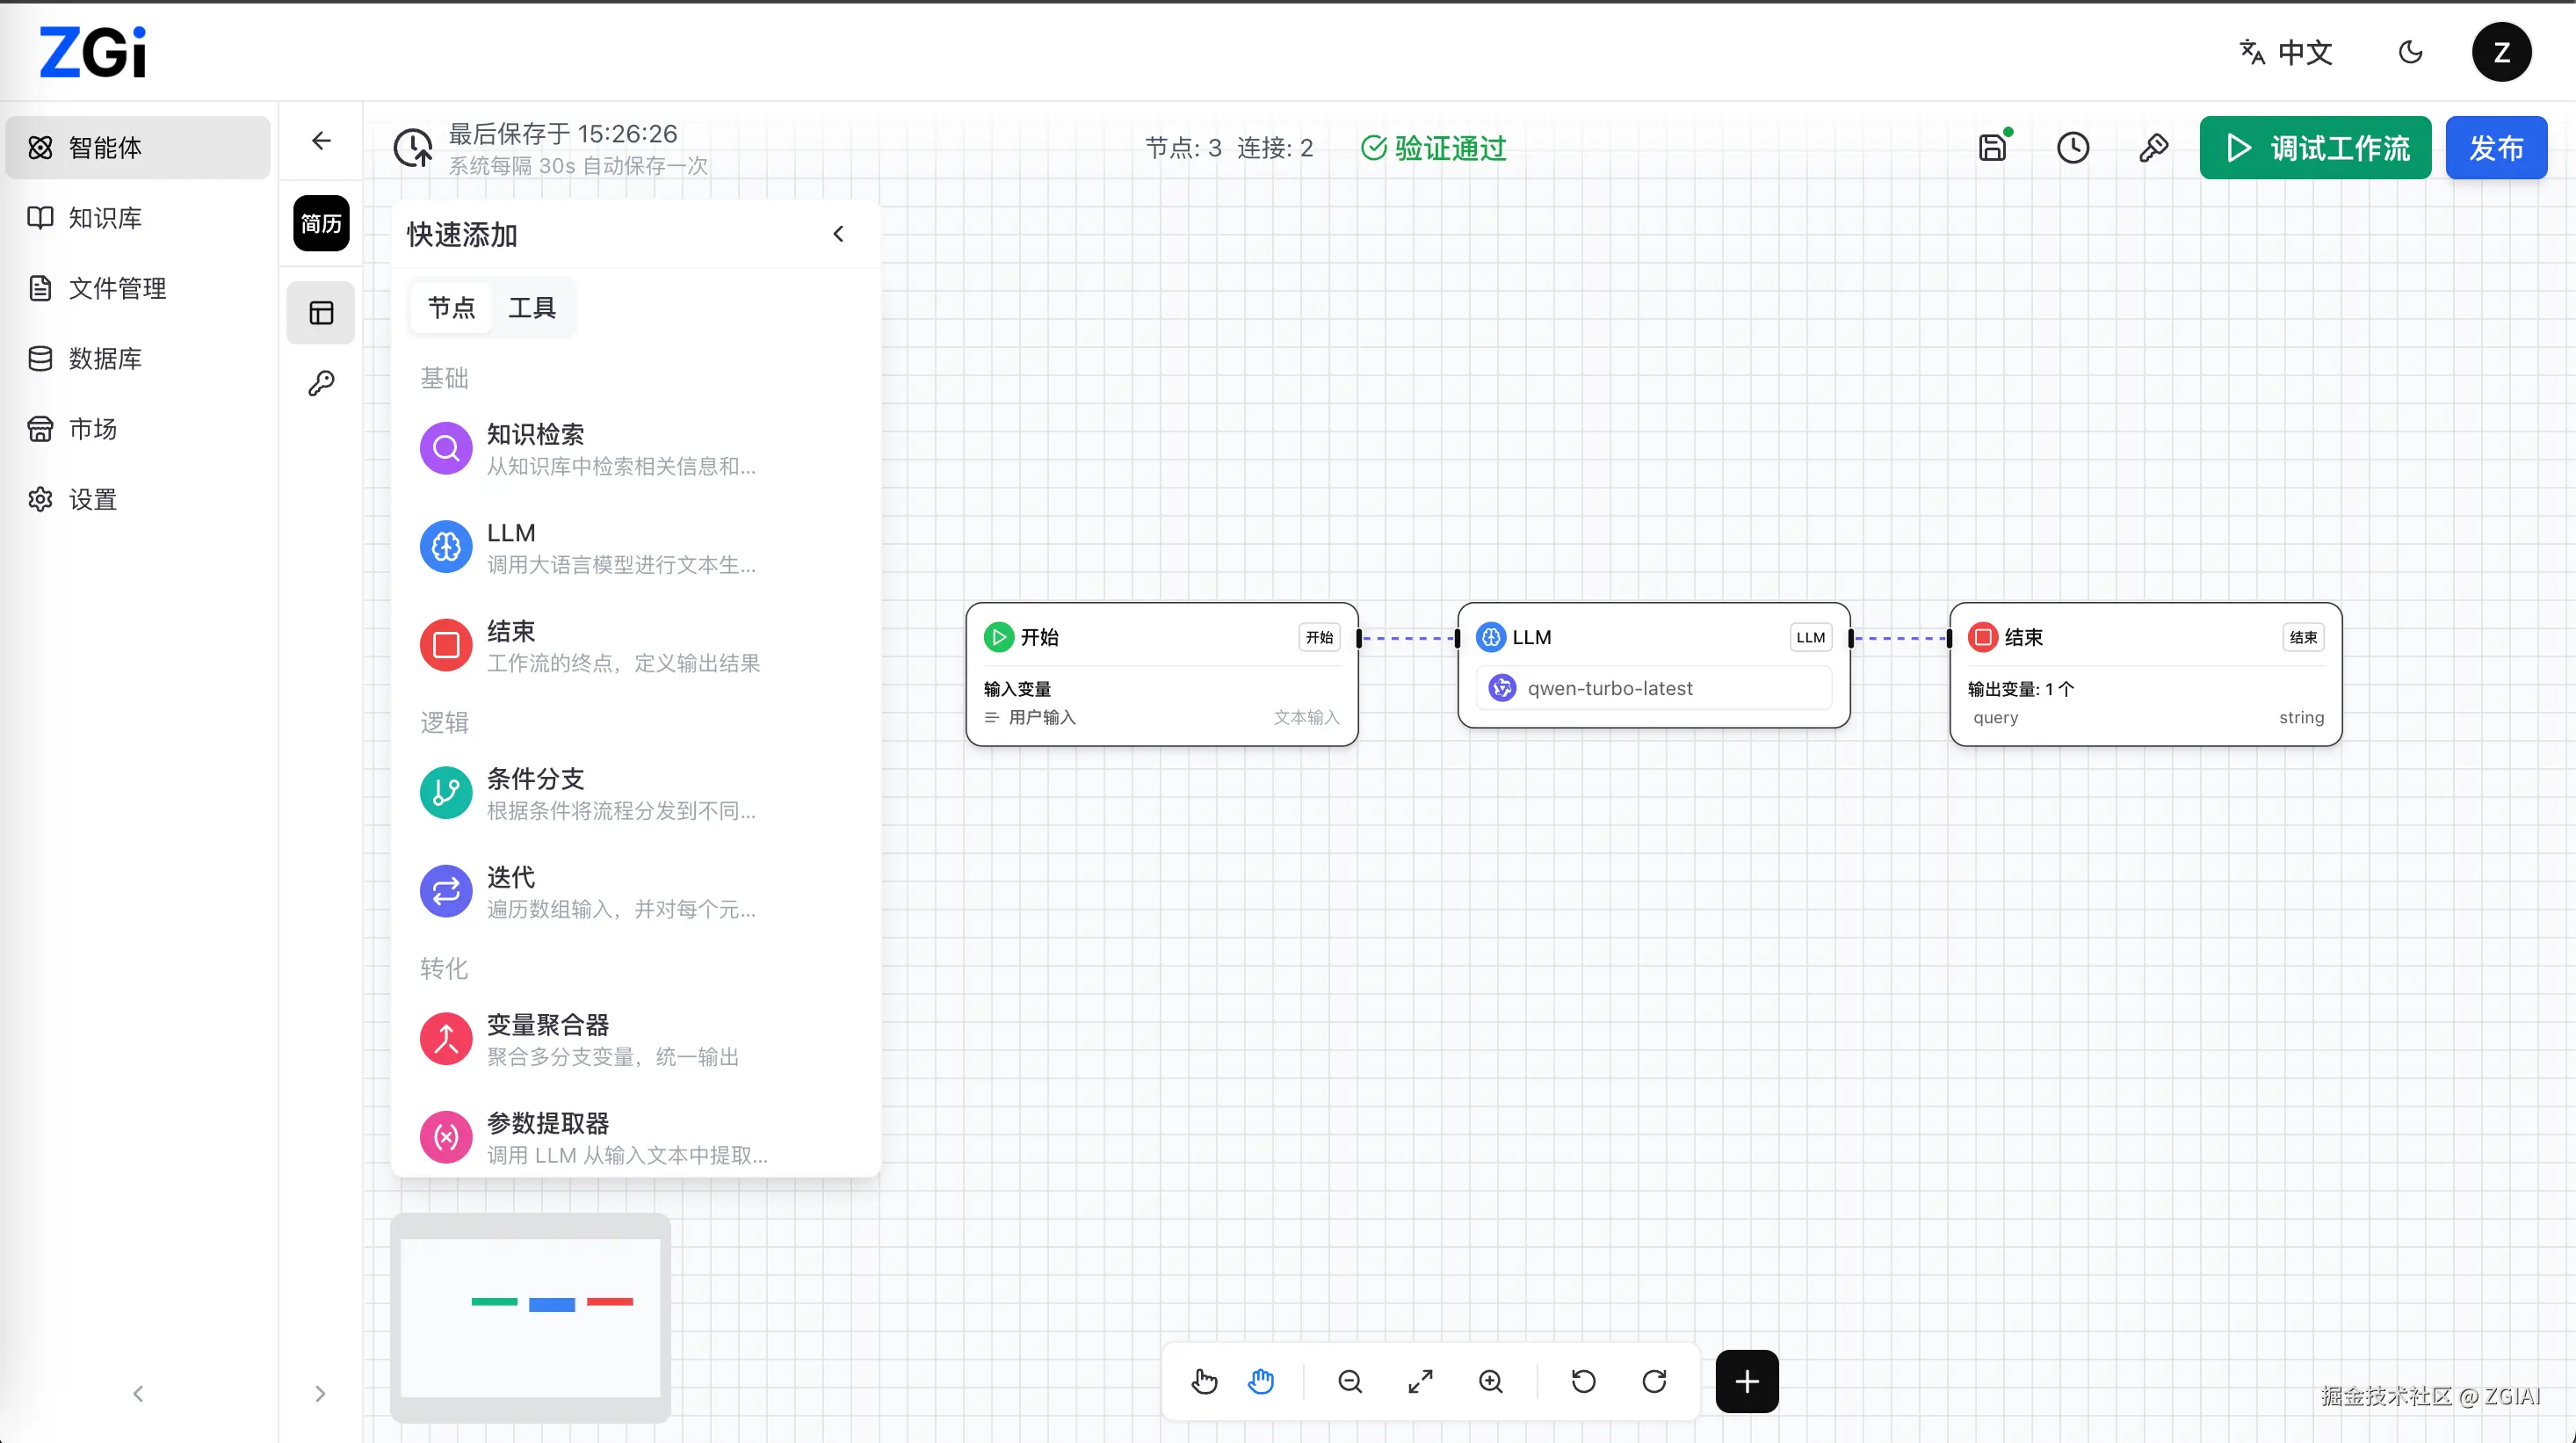Collapse the left navigation sidebar

coord(138,1393)
